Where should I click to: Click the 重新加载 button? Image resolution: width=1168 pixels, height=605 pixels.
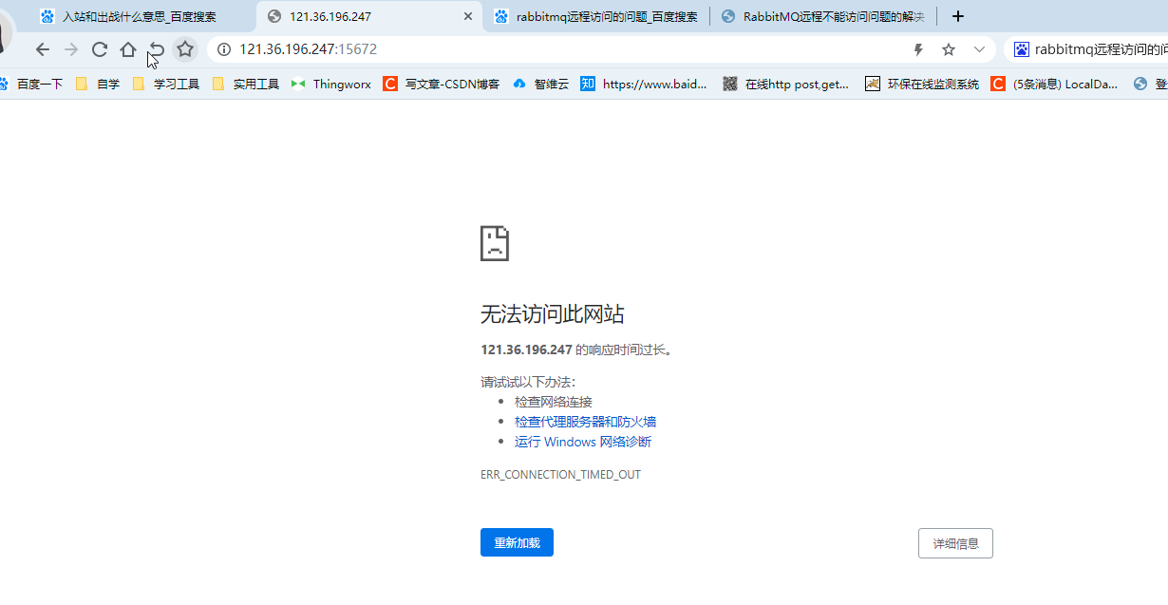pyautogui.click(x=517, y=542)
